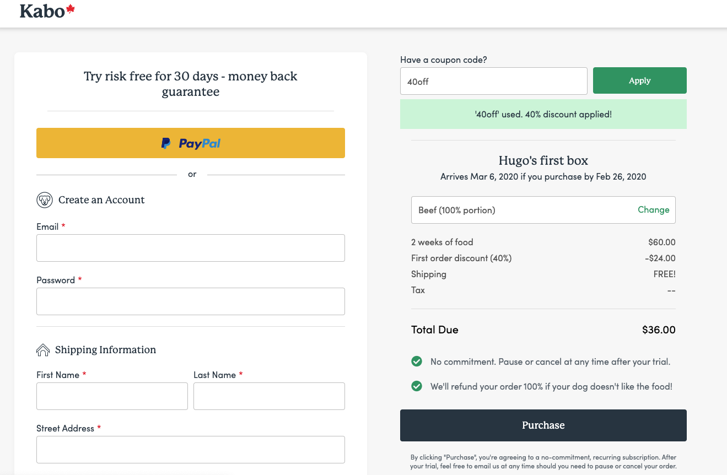Click the house icon beside Shipping Information

click(x=43, y=350)
